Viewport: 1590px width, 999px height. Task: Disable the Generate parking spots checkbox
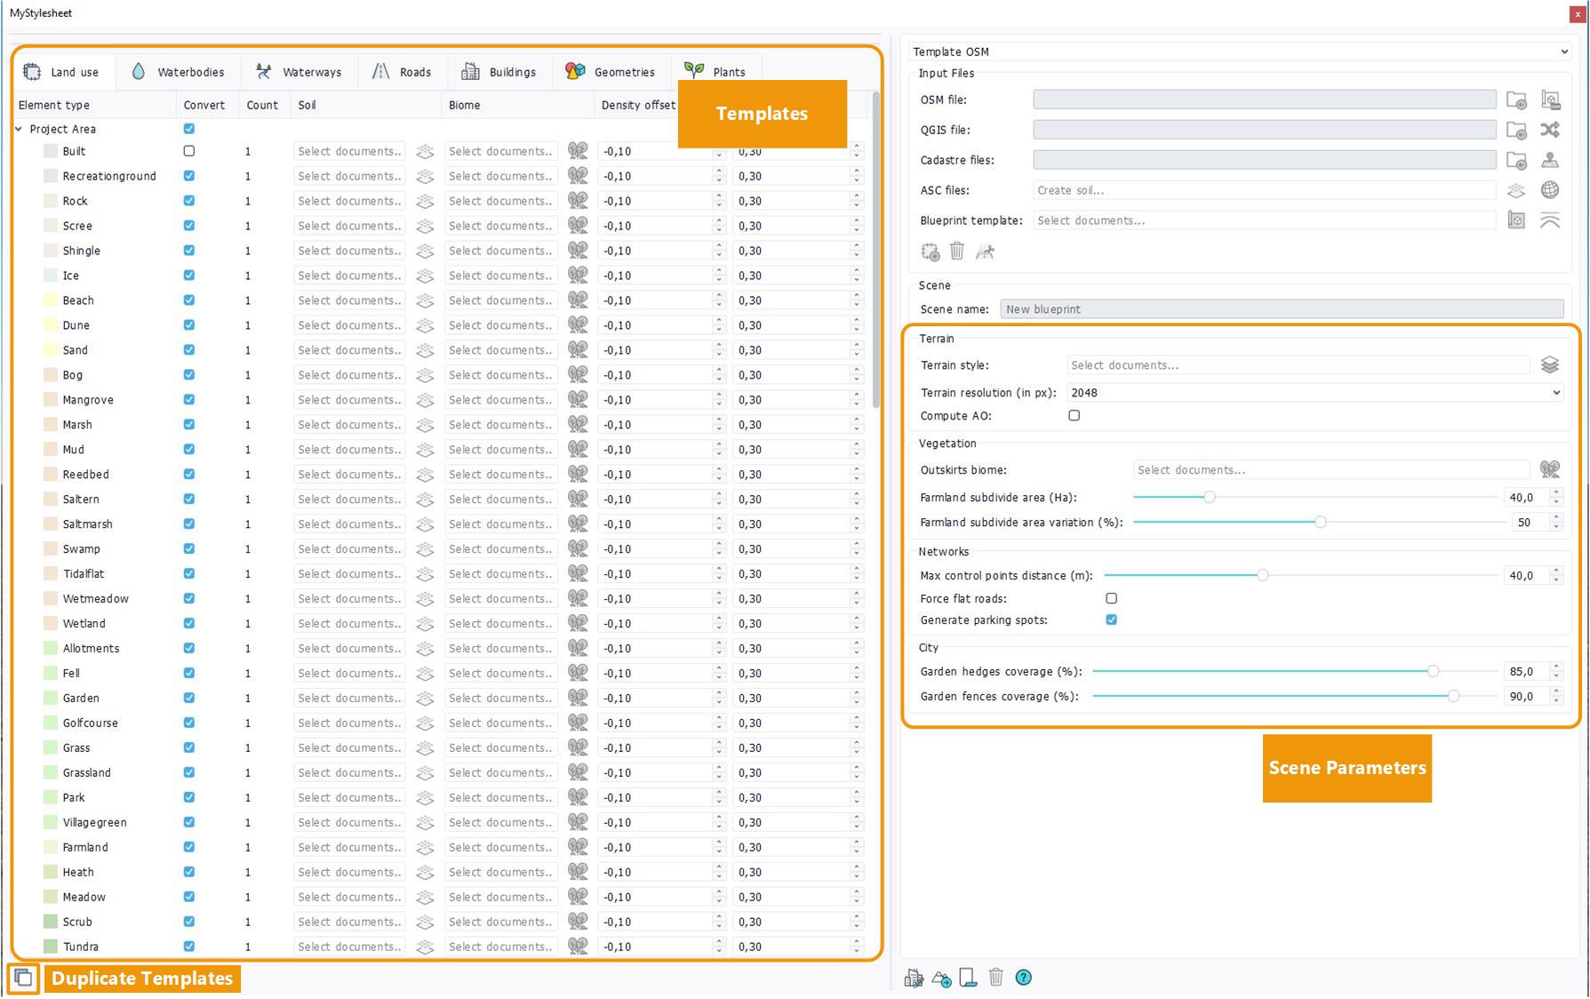(1111, 620)
